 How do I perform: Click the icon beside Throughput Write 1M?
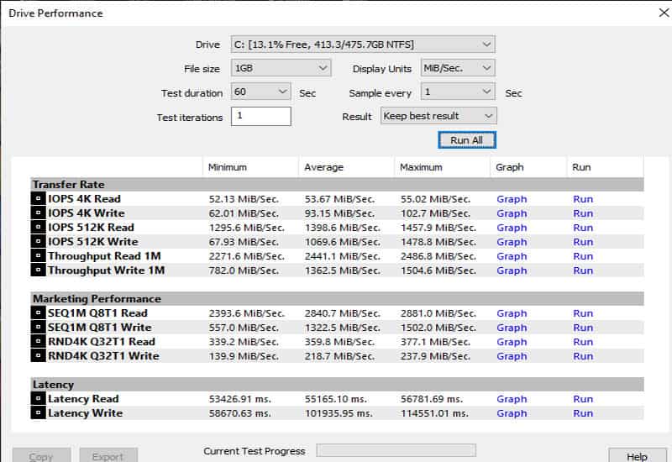coord(38,270)
